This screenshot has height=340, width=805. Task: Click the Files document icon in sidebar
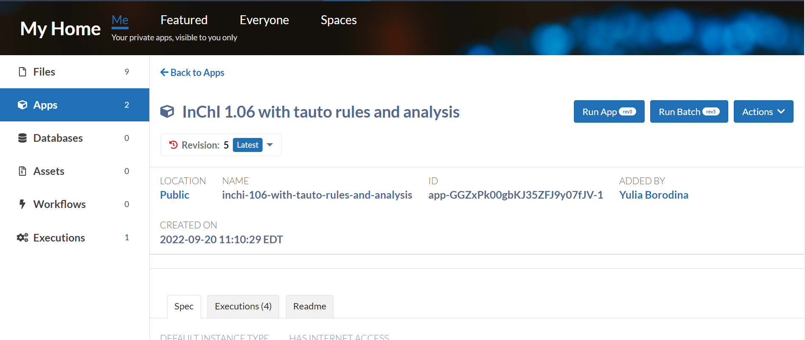[x=22, y=72]
